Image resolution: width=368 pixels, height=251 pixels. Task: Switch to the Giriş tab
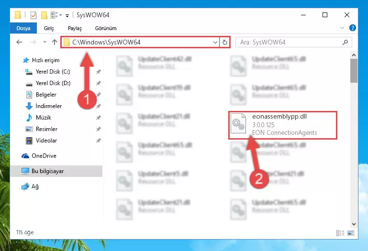(49, 28)
